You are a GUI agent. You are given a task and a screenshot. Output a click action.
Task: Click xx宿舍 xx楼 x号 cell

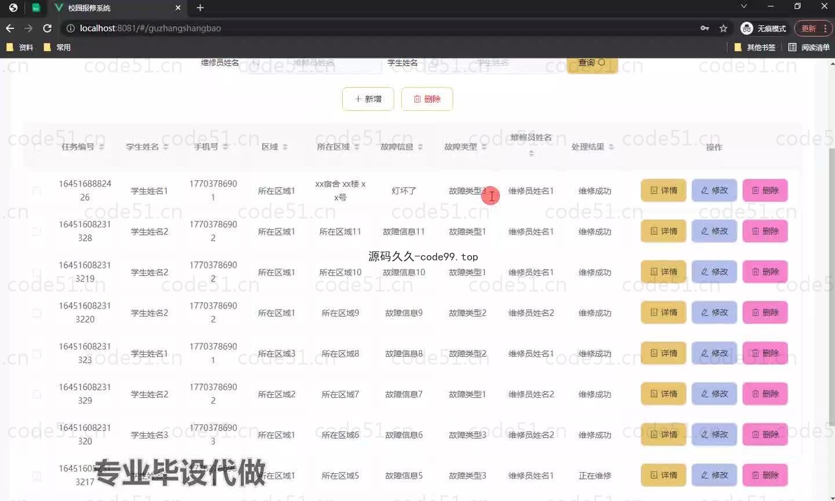coord(340,191)
